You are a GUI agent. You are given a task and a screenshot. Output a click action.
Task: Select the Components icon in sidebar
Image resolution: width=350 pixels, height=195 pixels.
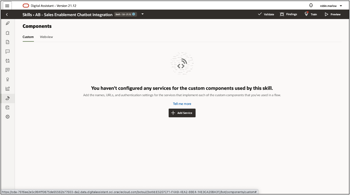click(x=7, y=98)
